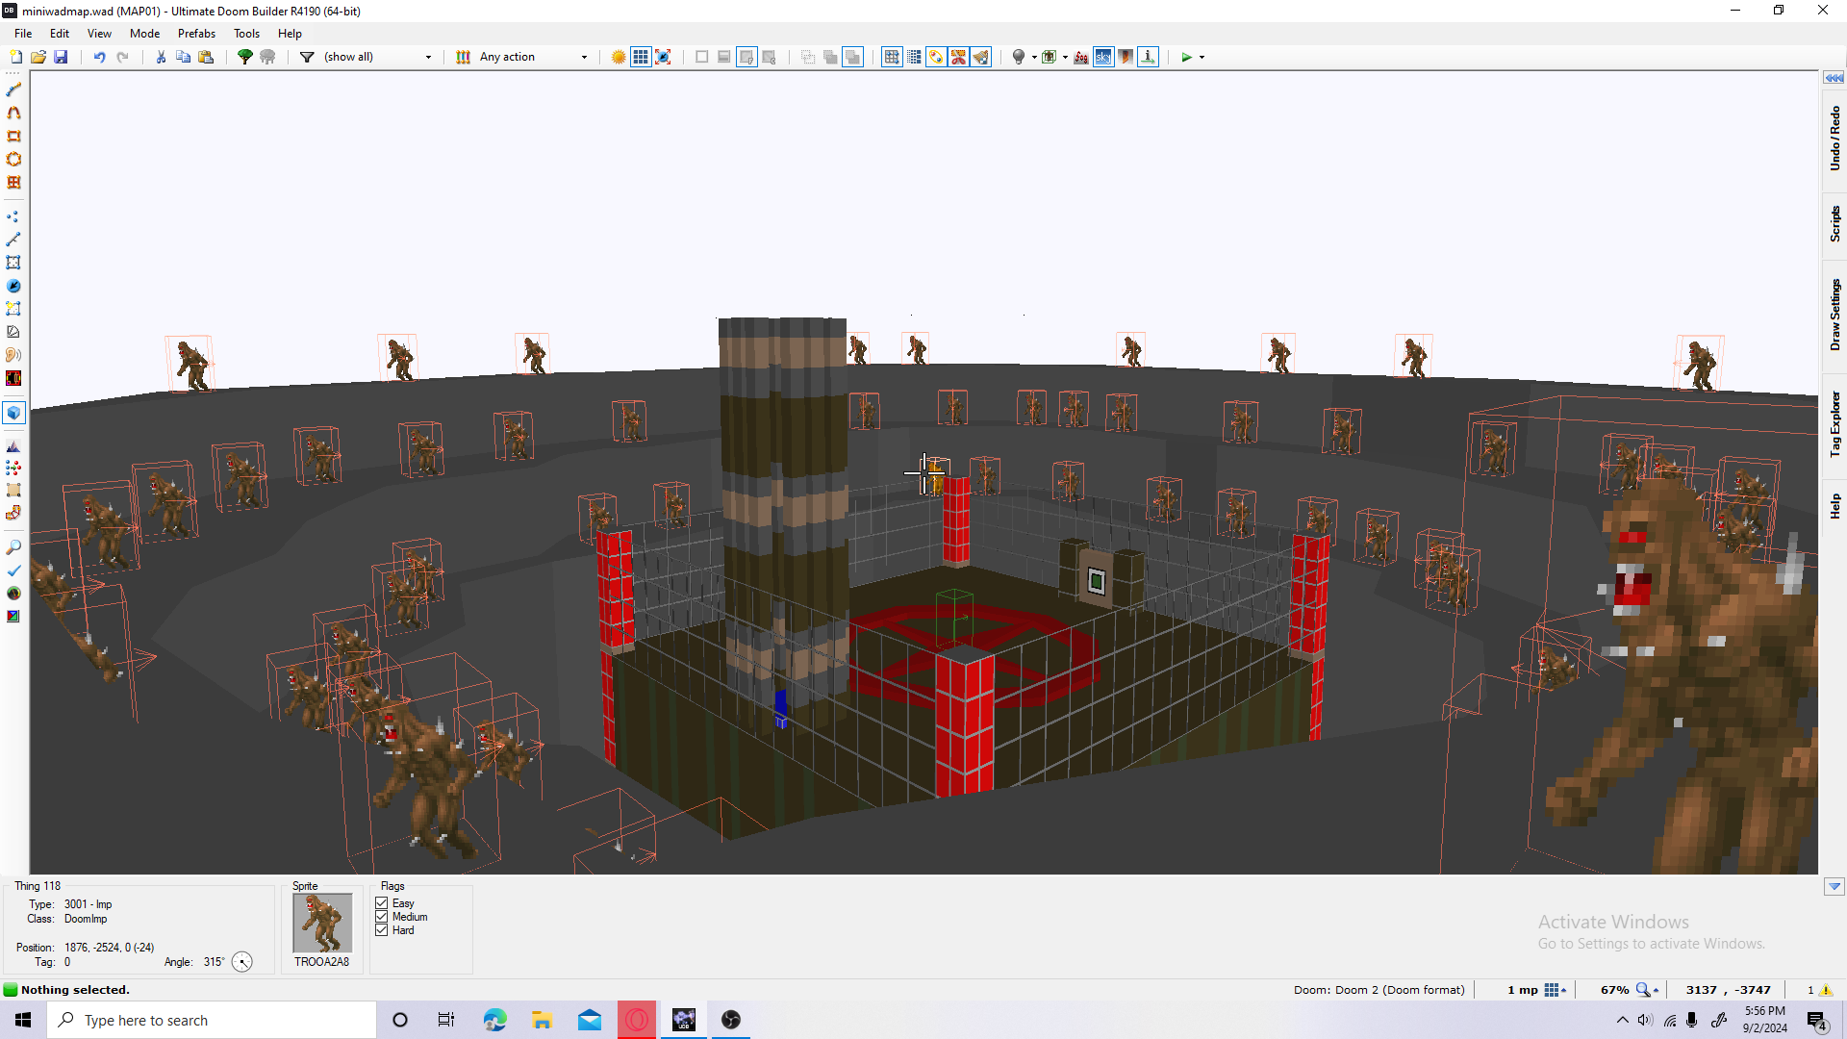The height and width of the screenshot is (1039, 1847).
Task: Uncheck the Medium flag checkbox
Action: pyautogui.click(x=382, y=917)
